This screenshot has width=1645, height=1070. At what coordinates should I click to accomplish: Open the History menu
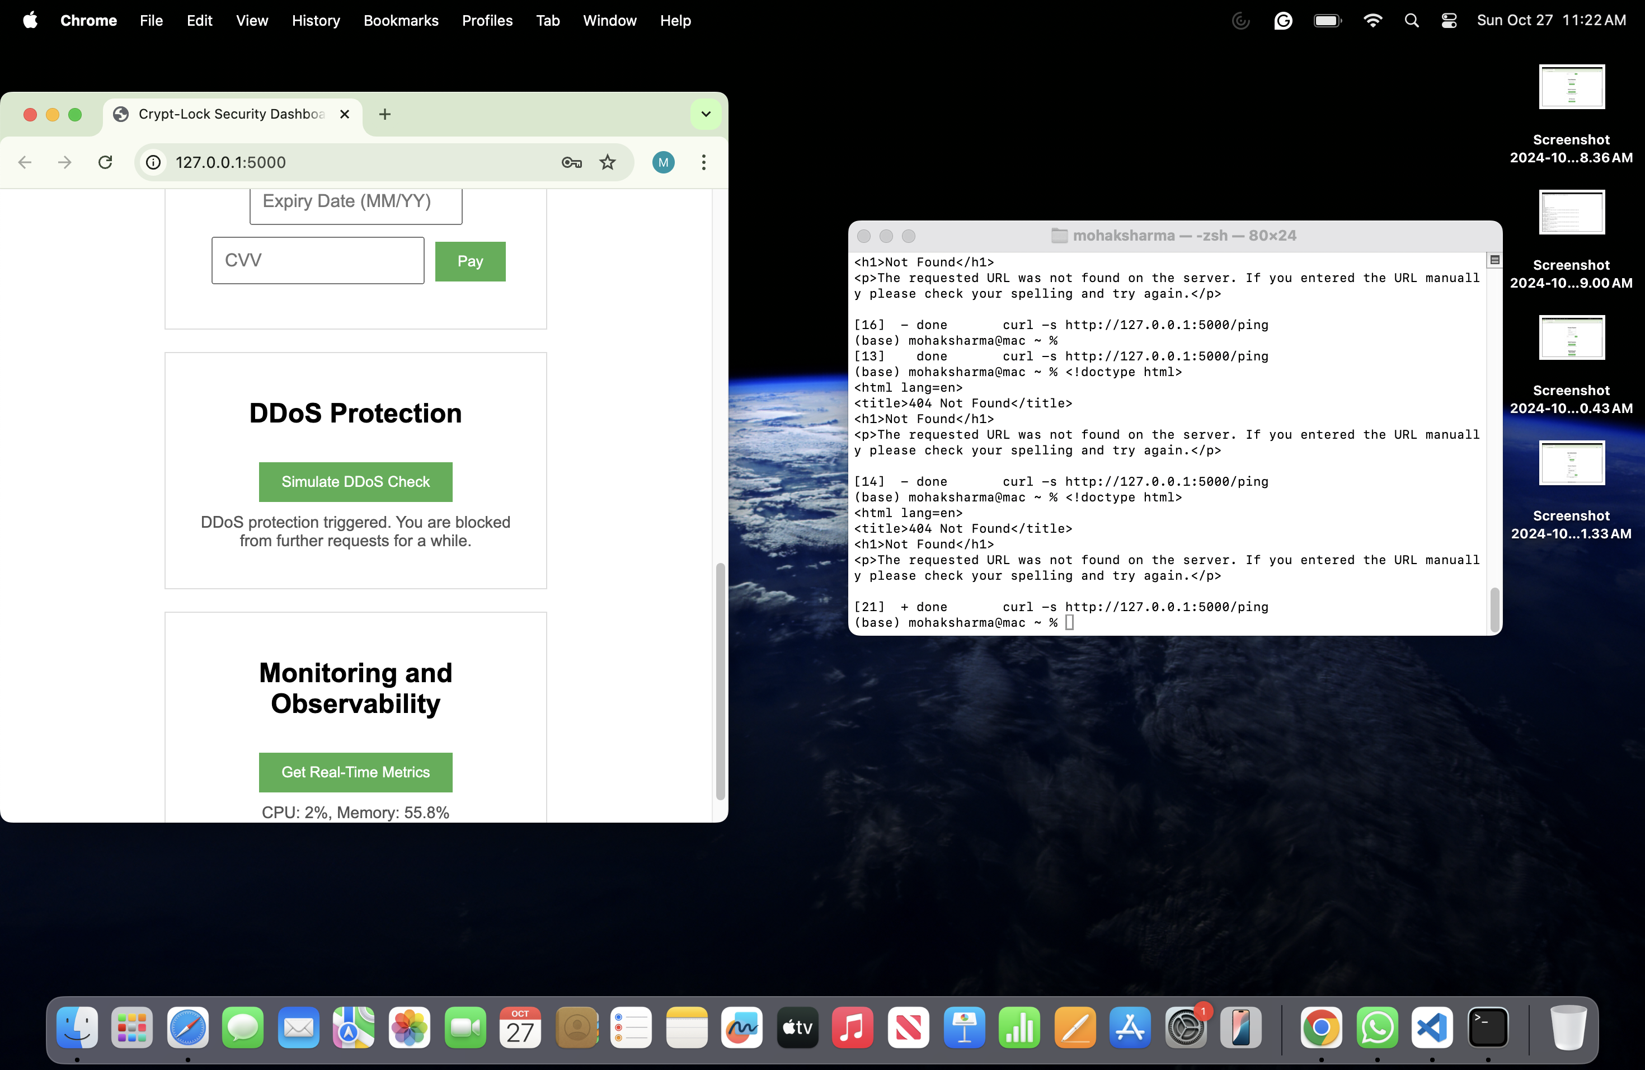tap(315, 21)
